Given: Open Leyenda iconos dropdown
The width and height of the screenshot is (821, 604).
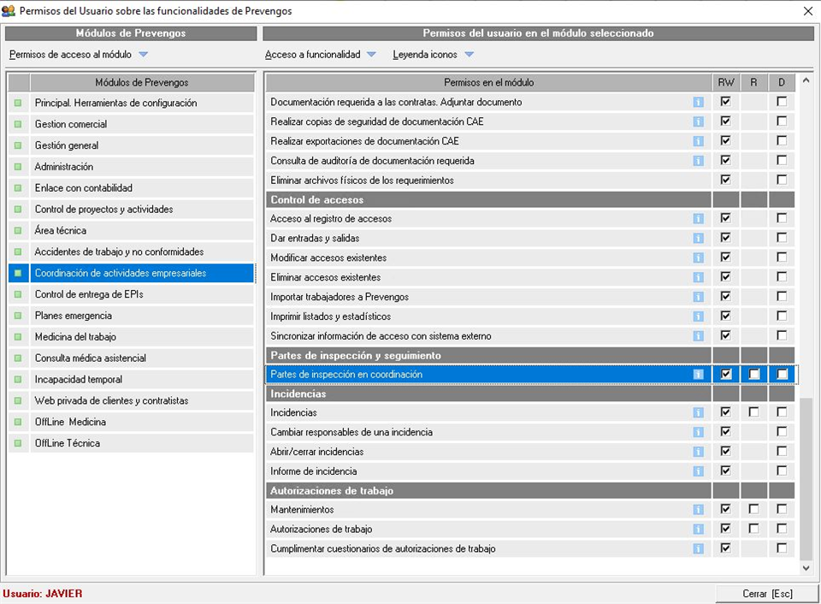Looking at the screenshot, I should pyautogui.click(x=469, y=55).
